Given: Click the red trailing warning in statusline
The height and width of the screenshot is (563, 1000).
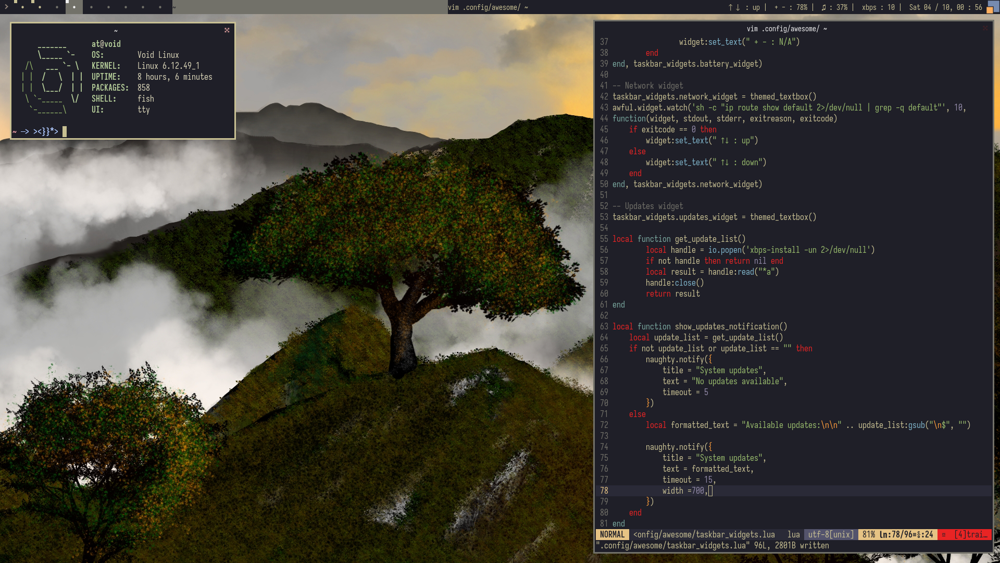Looking at the screenshot, I should pyautogui.click(x=971, y=534).
